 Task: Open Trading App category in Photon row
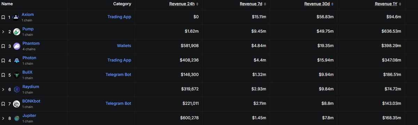pos(119,60)
